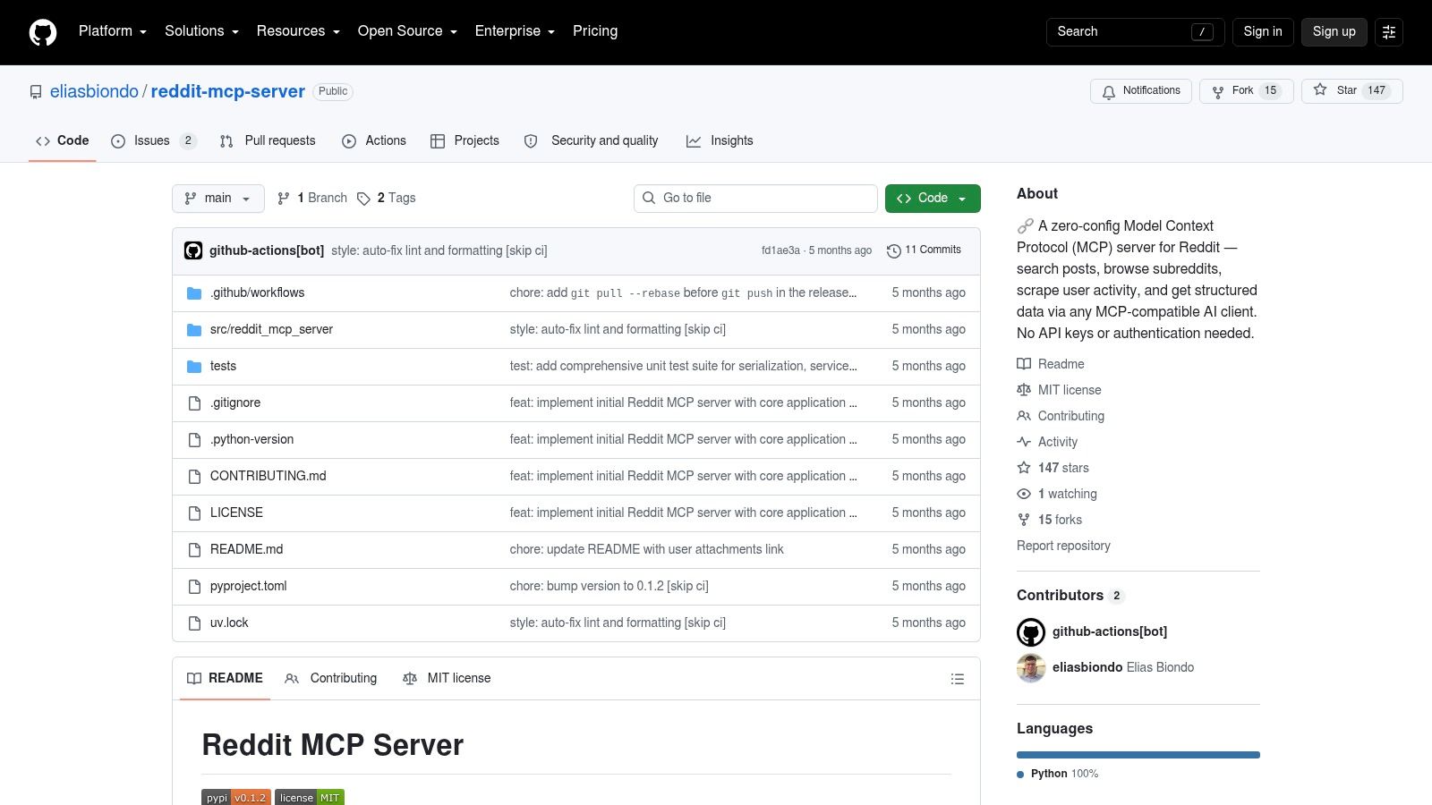Viewport: 1432px width, 805px height.
Task: Select the MIT license tab in README panel
Action: coord(447,679)
